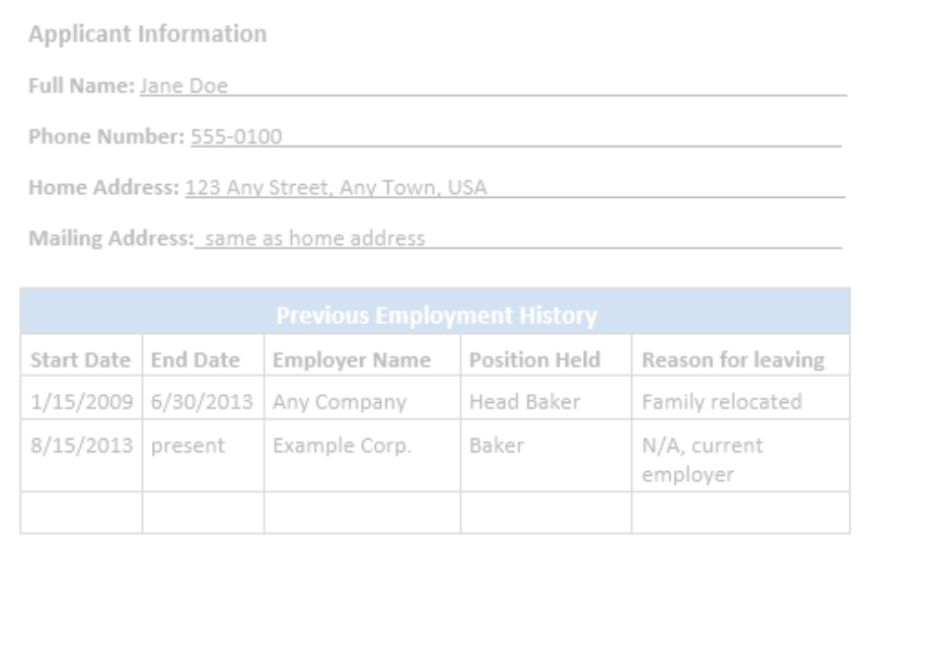The height and width of the screenshot is (646, 945).
Task: Click the Any Company cell
Action: click(362, 398)
